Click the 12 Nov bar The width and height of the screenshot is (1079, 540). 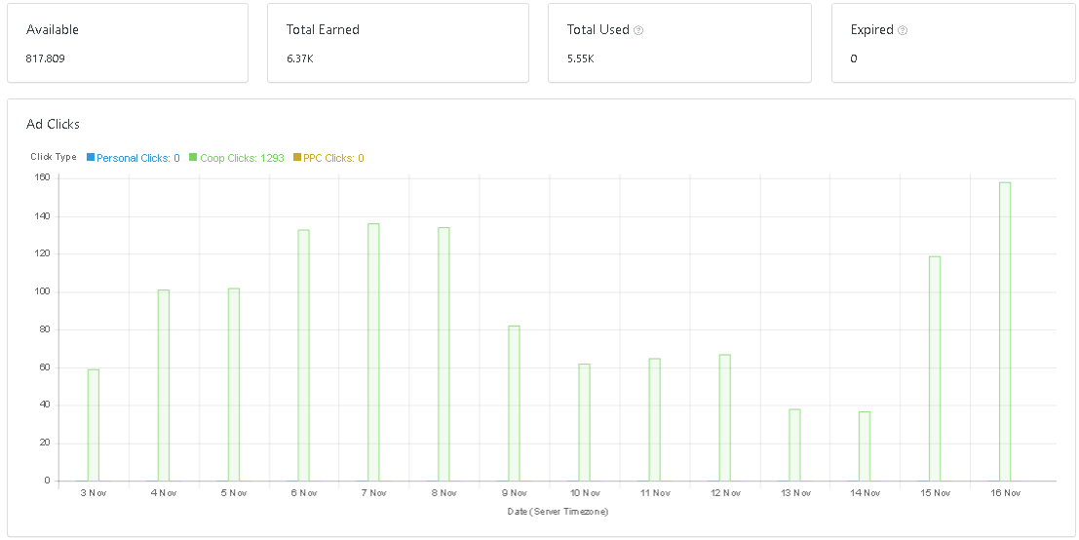tap(724, 417)
